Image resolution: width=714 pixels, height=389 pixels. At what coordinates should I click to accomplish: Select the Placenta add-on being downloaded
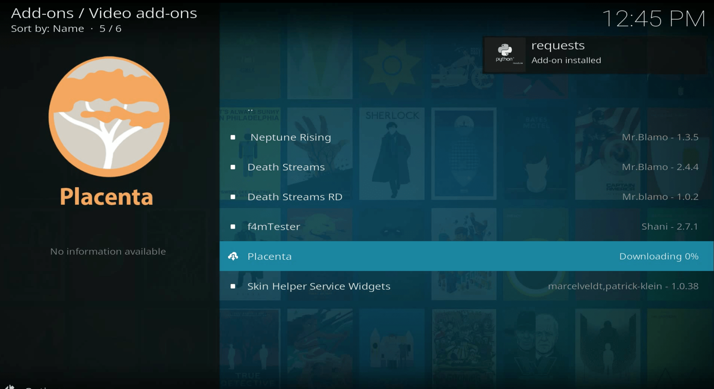[466, 256]
